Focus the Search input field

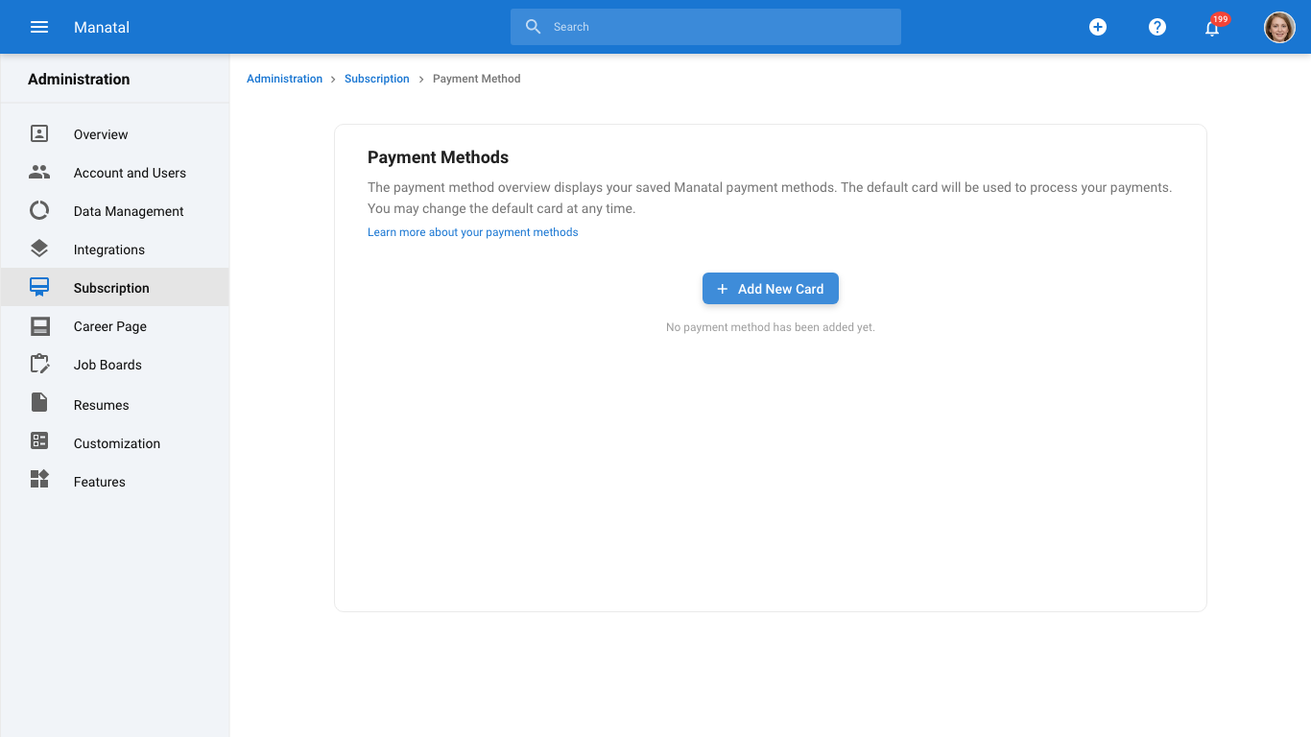coord(705,27)
